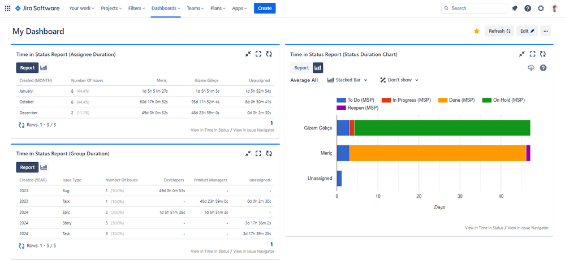Open the settings gear icon
This screenshot has height=260, width=565.
pyautogui.click(x=541, y=8)
